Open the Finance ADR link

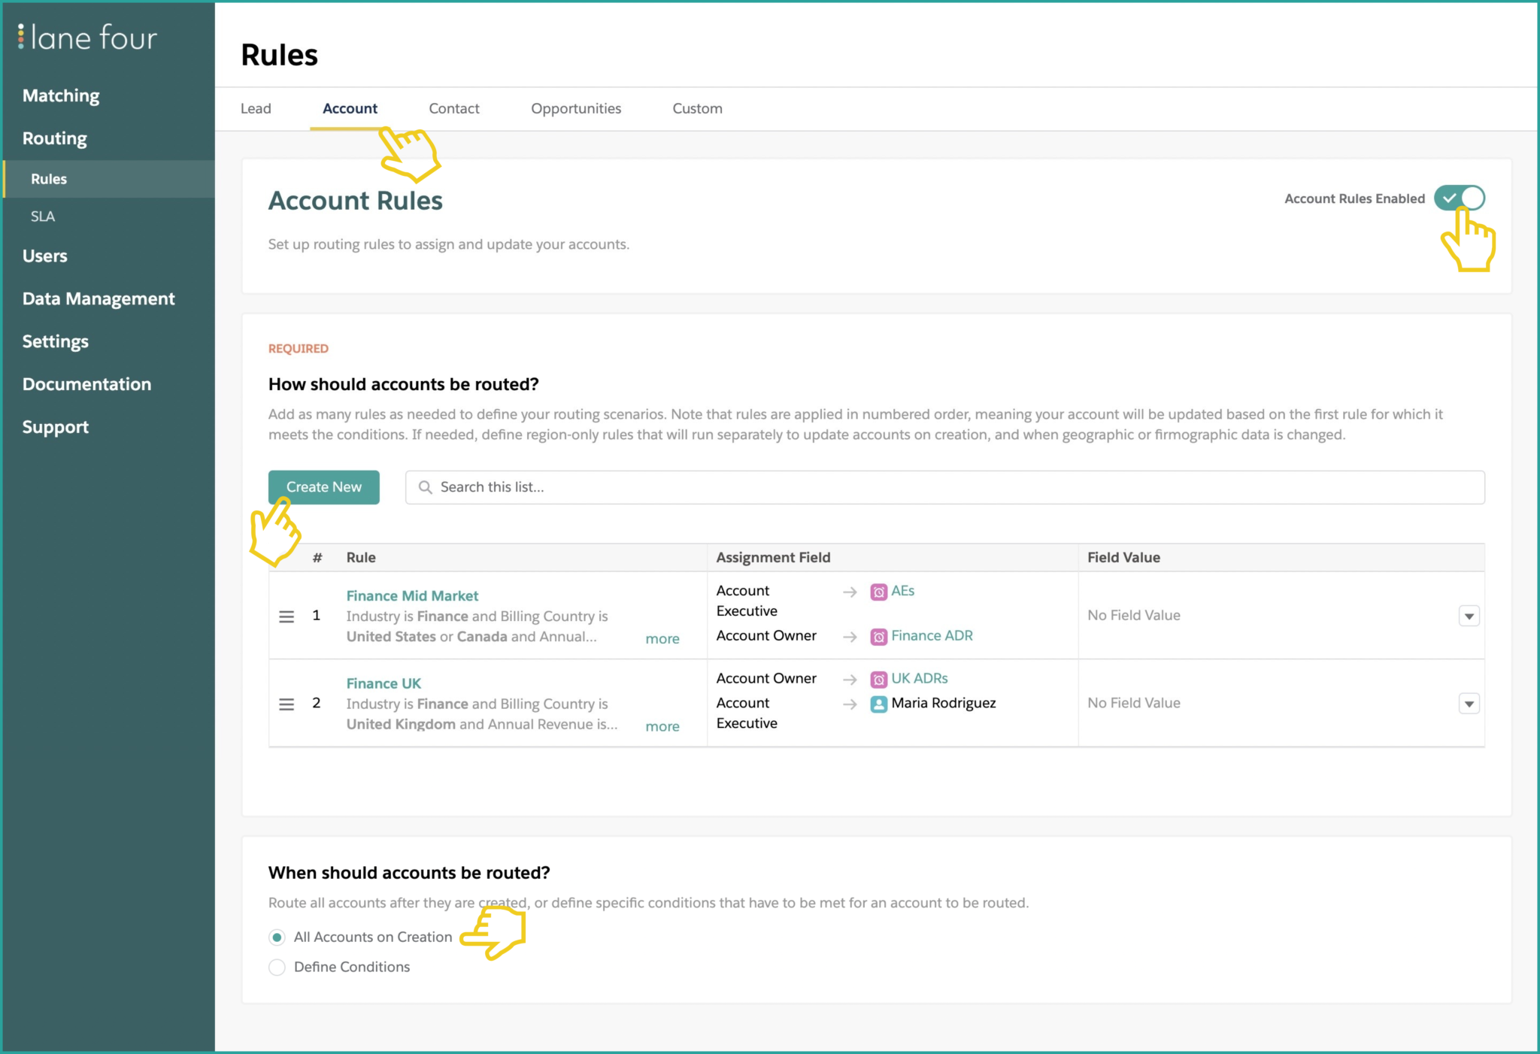tap(932, 636)
